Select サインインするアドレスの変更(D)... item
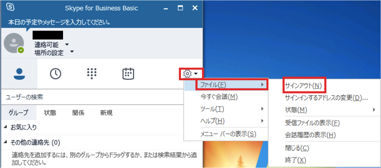The width and height of the screenshot is (381, 168). pos(324,98)
